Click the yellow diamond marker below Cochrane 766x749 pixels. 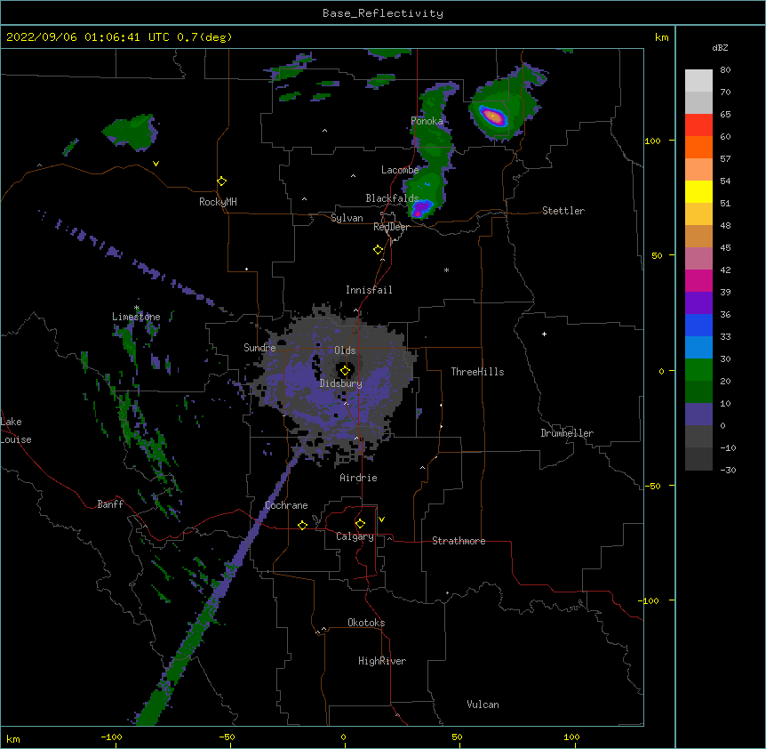302,525
